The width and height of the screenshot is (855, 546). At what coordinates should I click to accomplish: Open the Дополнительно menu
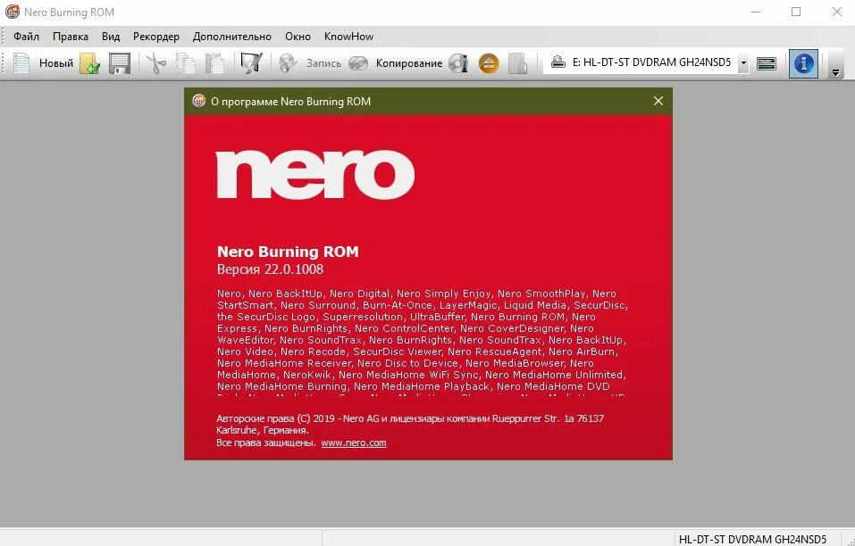(231, 37)
